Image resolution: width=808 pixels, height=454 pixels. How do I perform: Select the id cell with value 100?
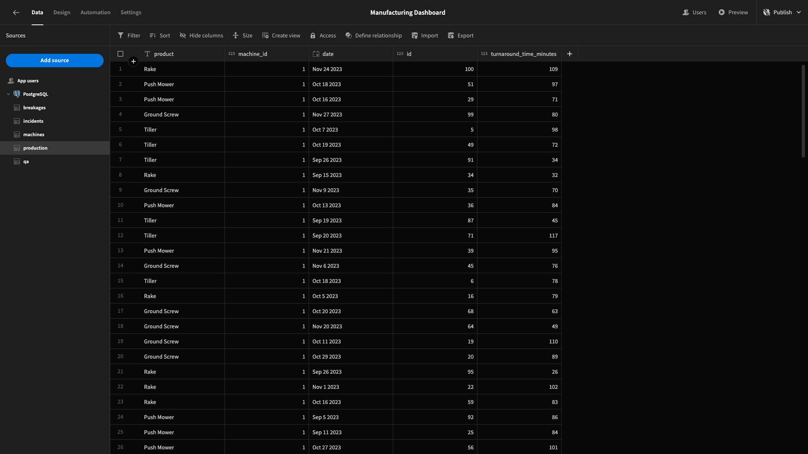pyautogui.click(x=435, y=69)
